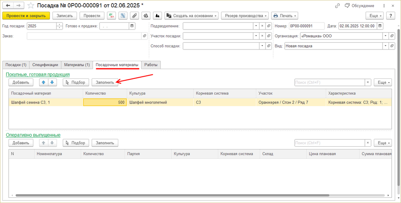This screenshot has width=401, height=203.
Task: Expand the Вид dropdown arrow
Action: pyautogui.click(x=386, y=46)
